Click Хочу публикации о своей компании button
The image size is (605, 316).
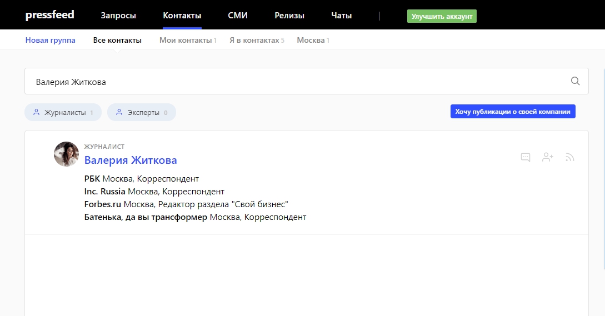(512, 112)
